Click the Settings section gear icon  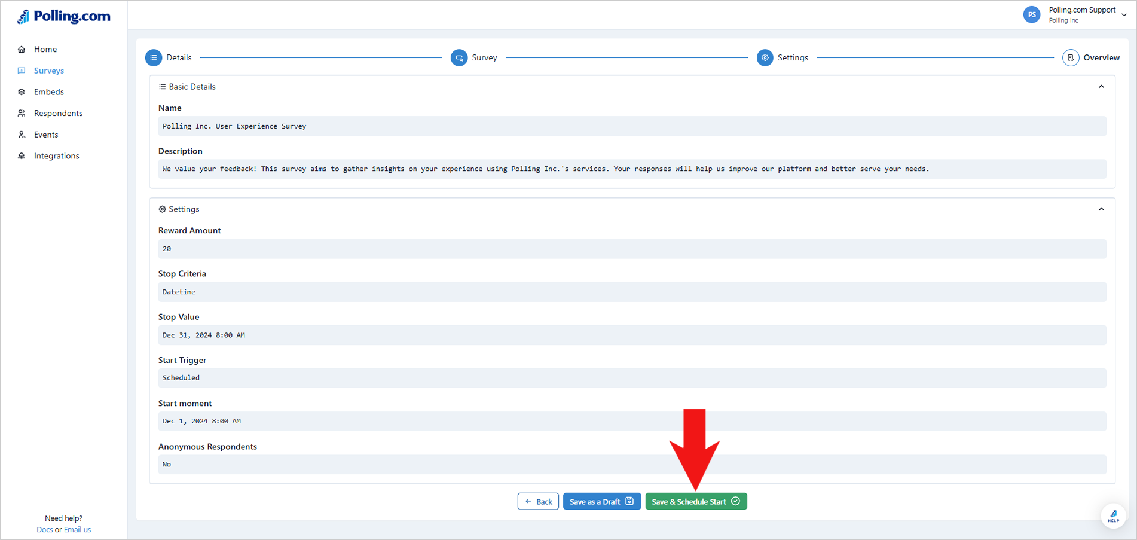162,209
